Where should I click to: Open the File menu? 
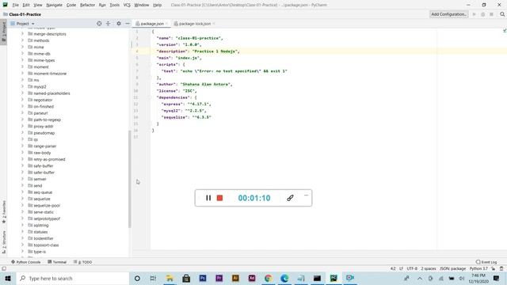coord(16,5)
